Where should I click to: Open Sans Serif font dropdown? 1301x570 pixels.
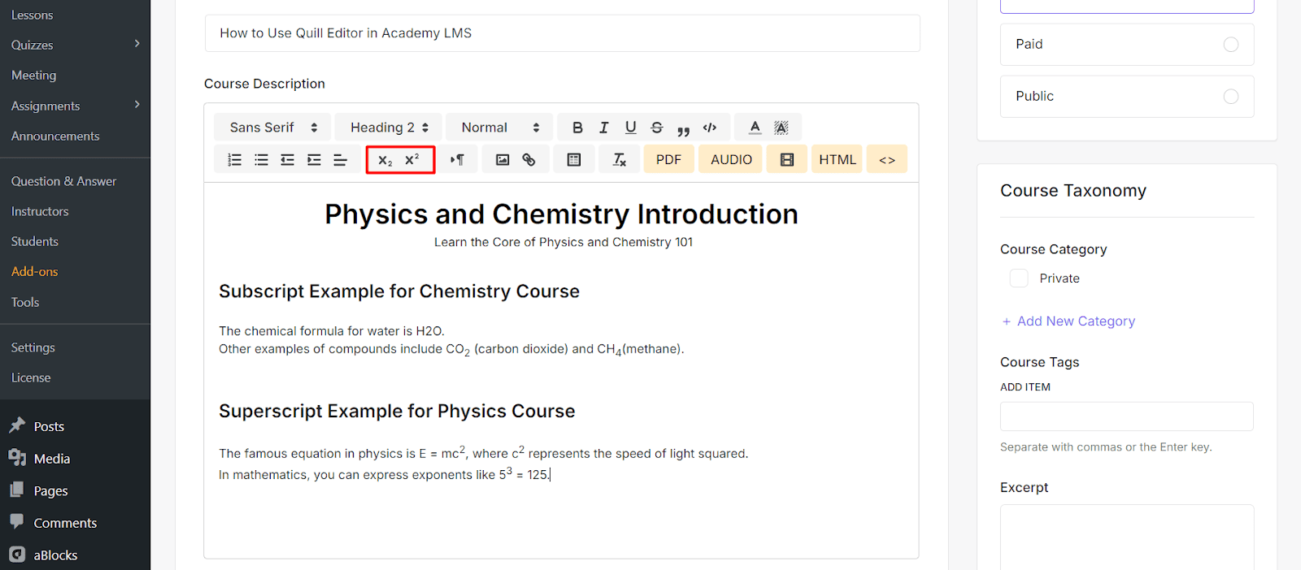click(272, 127)
